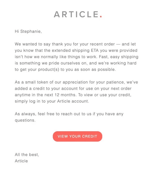This screenshot has width=155, height=172.
Task: Open the View Your Credit button
Action: click(x=77, y=136)
